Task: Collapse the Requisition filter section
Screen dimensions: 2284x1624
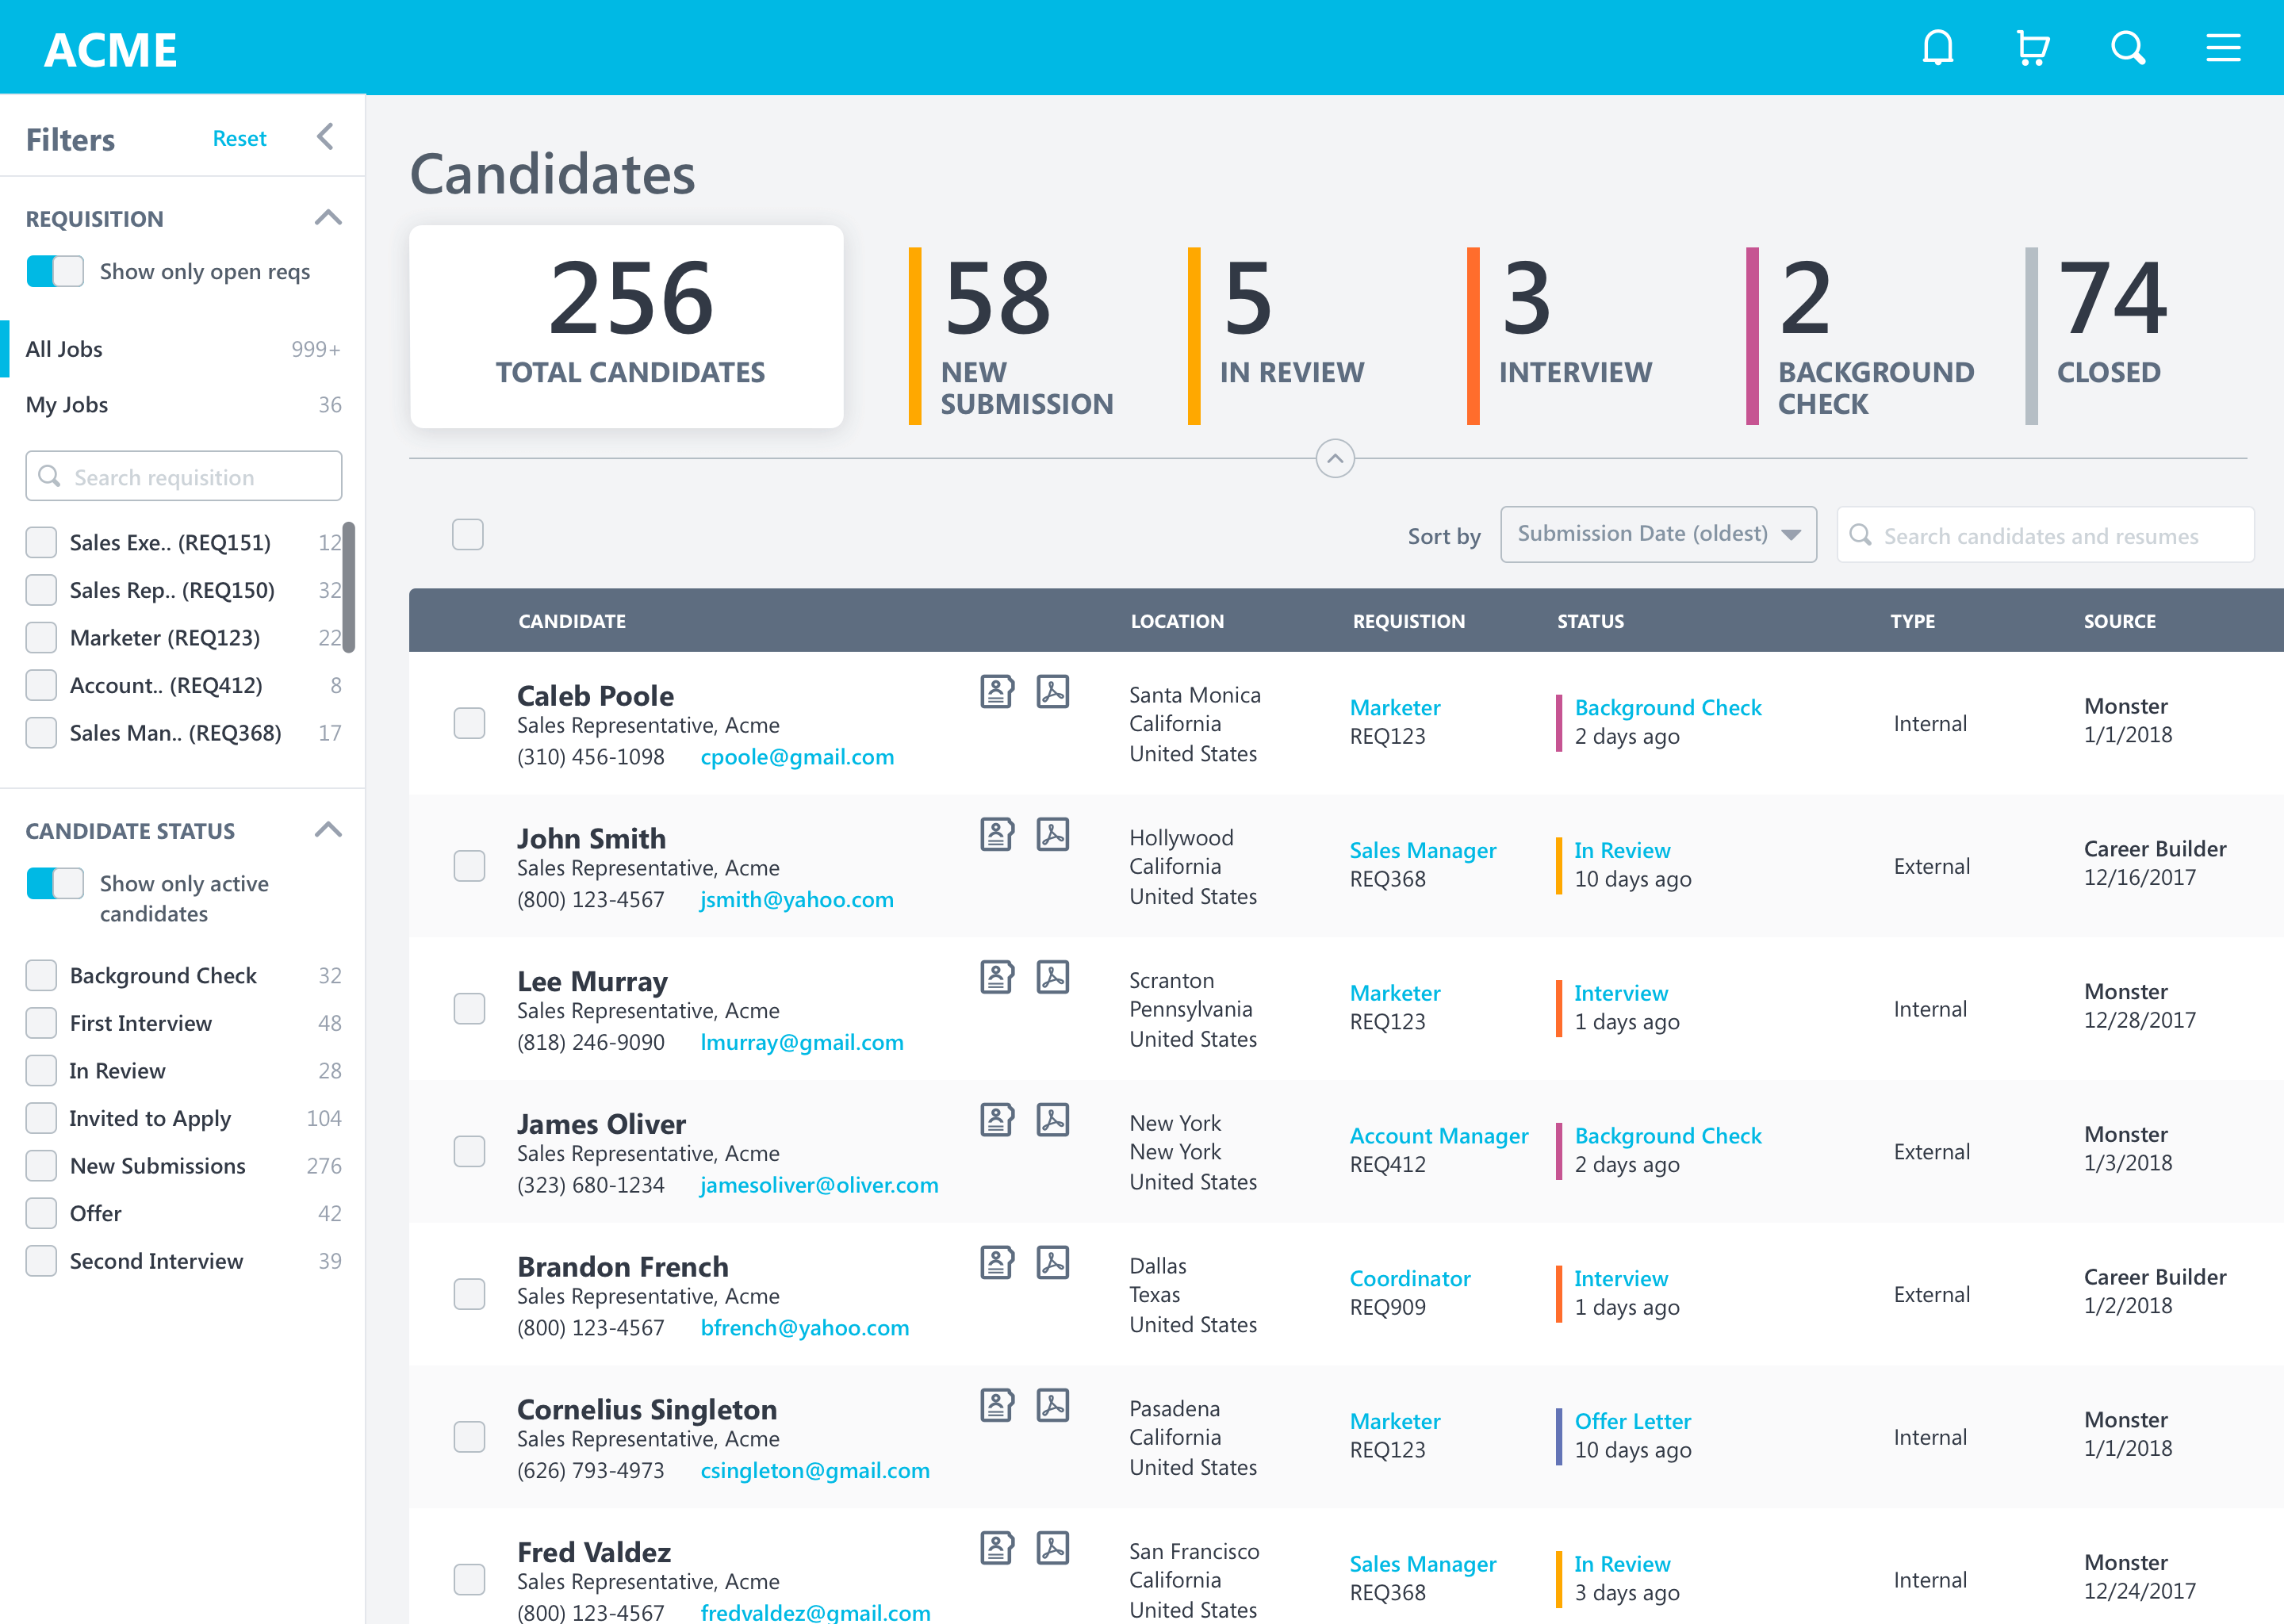Action: pyautogui.click(x=328, y=218)
